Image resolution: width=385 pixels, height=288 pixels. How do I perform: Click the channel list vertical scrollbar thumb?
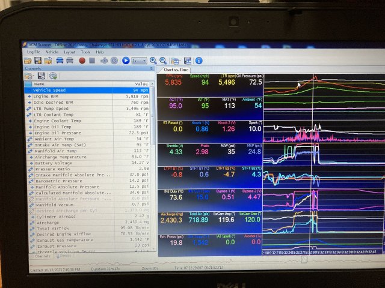[x=153, y=115]
